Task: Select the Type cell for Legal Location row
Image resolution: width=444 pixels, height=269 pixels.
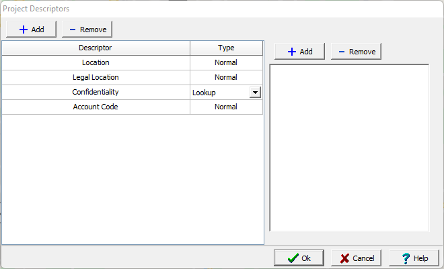Action: (226, 77)
